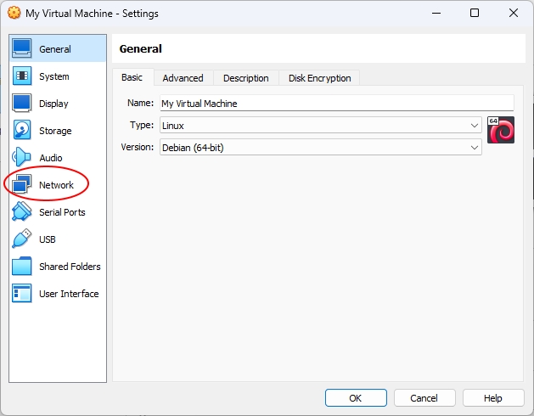Open the User Interface settings icon
This screenshot has height=416, width=534.
point(22,294)
